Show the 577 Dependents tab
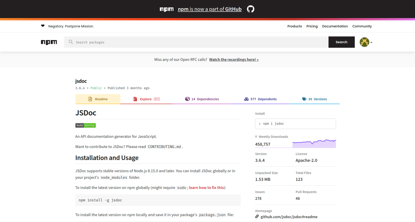 [x=260, y=99]
